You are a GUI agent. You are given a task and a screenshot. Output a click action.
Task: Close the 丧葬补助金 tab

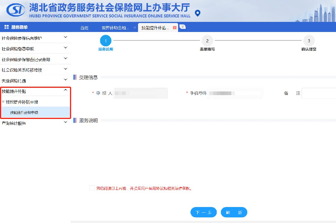[135, 28]
